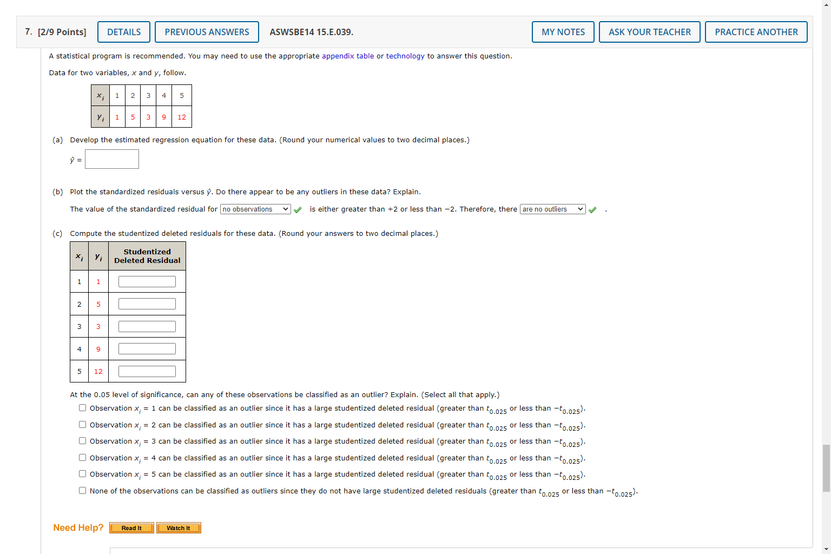Check outlier option for observation x = 2
Image resolution: width=831 pixels, height=554 pixels.
tap(82, 424)
